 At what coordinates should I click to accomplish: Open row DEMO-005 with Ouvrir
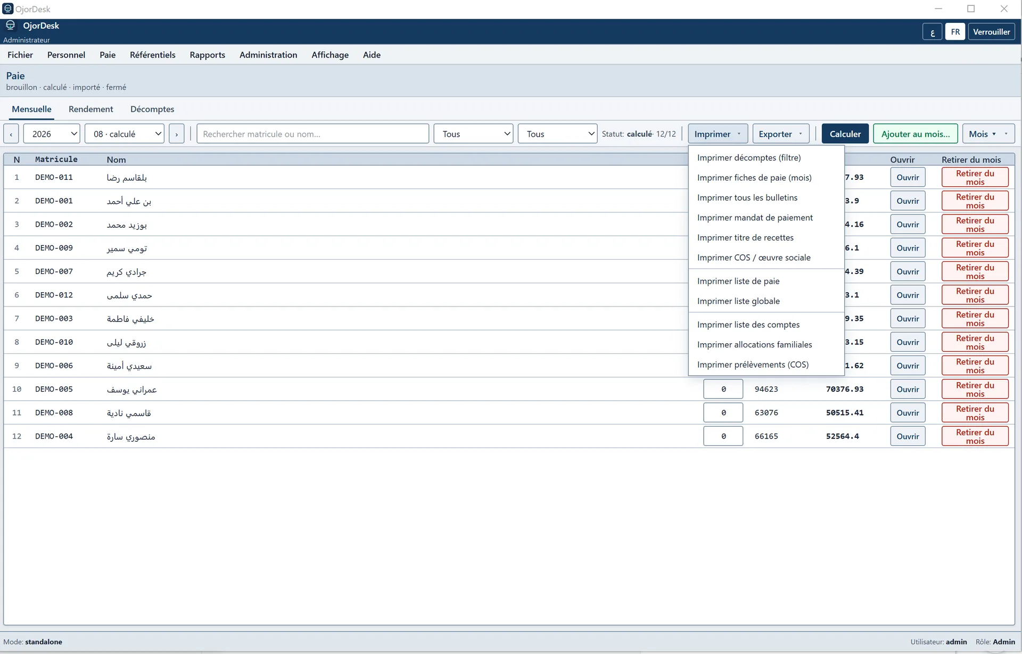(908, 389)
